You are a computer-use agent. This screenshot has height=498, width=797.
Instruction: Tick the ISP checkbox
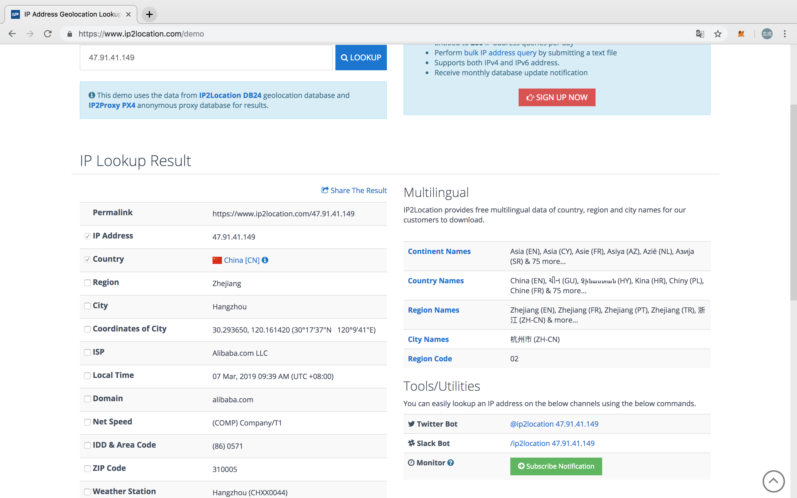pyautogui.click(x=87, y=352)
